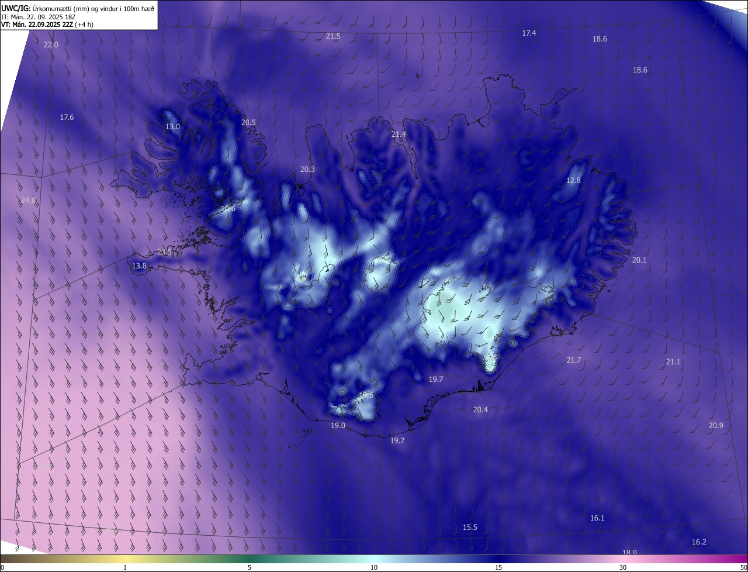Select the 19.0 wind value label
748x572 pixels.
click(338, 426)
